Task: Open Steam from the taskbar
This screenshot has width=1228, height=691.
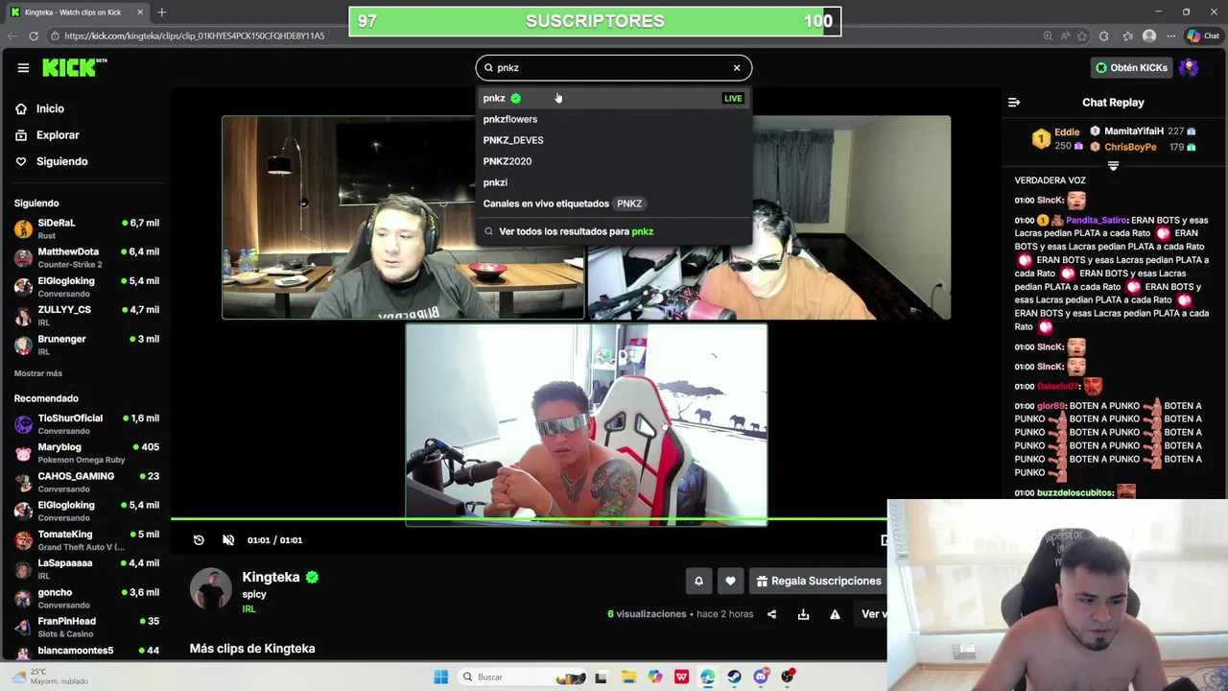Action: [x=735, y=677]
